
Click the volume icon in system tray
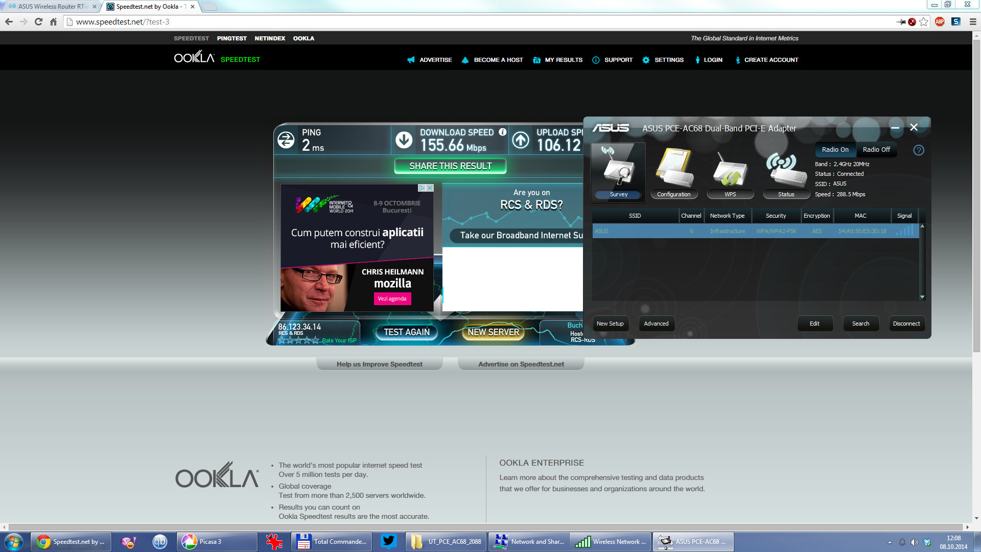click(x=914, y=542)
